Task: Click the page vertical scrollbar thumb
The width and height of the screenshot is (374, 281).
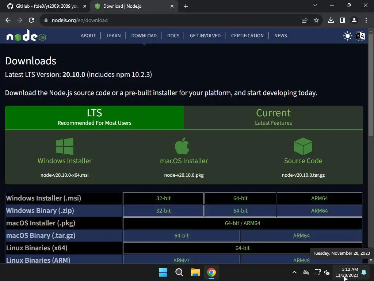Action: pyautogui.click(x=371, y=85)
